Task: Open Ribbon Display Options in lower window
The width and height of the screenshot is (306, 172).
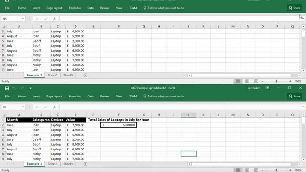Action: pos(267,88)
